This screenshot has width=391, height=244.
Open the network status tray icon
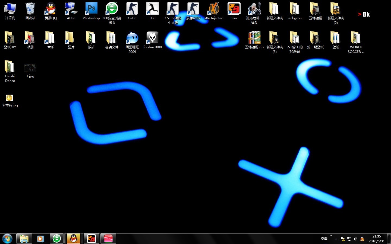point(349,239)
